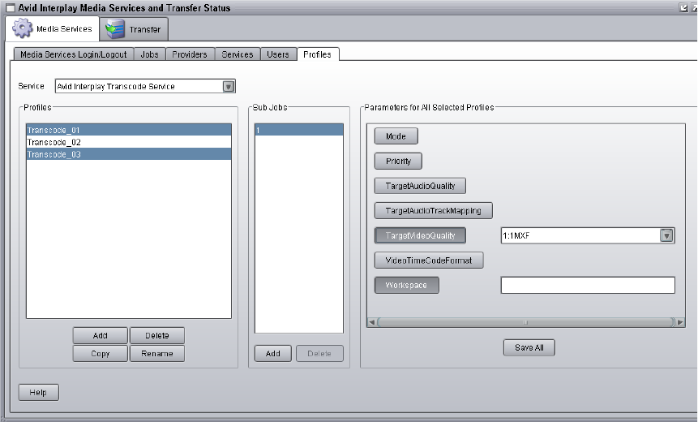Viewport: 698px width, 422px height.
Task: Select the Transcode_01 profile
Action: (x=129, y=130)
